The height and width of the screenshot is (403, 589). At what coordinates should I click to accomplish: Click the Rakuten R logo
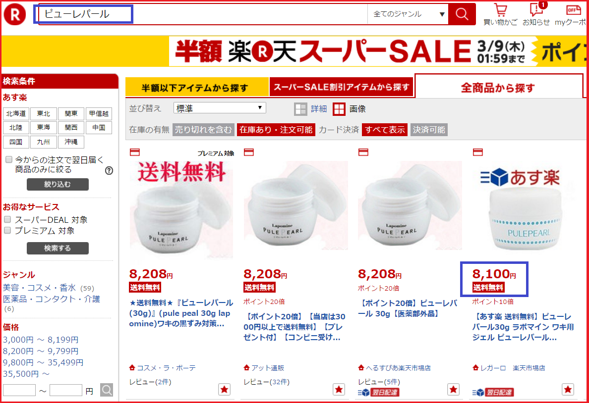tap(15, 14)
